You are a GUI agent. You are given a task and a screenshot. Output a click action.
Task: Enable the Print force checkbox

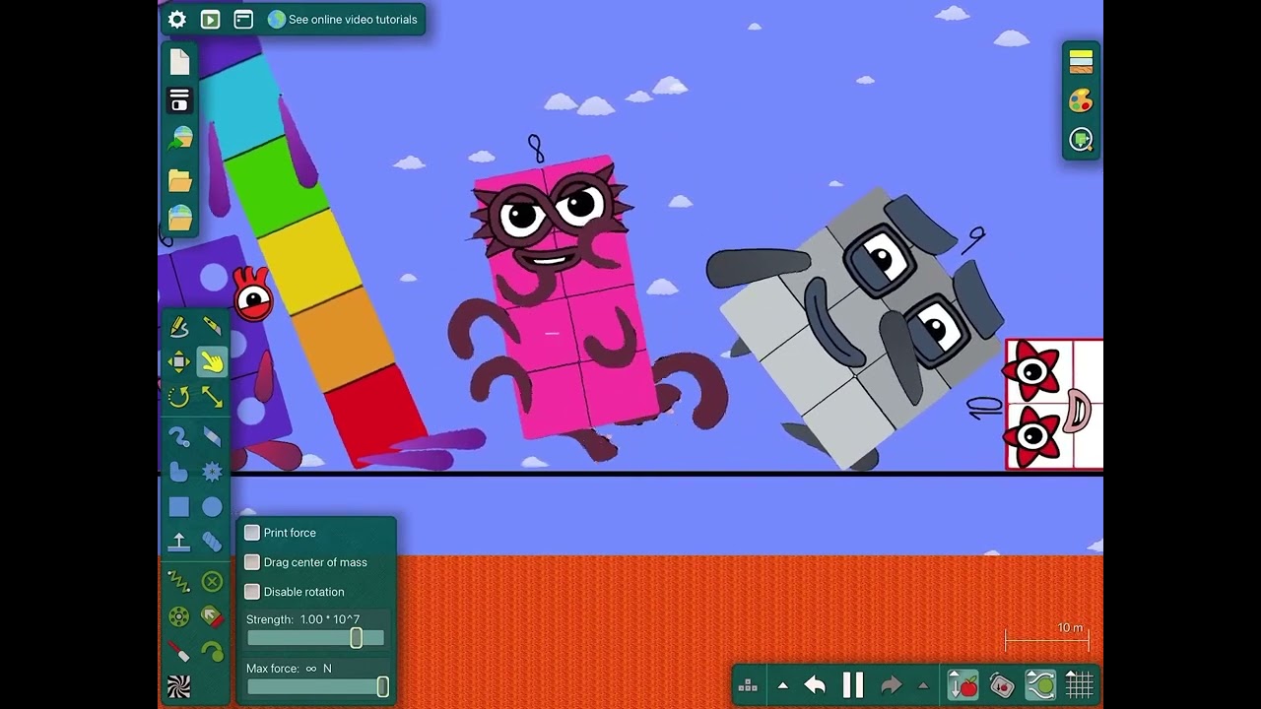coord(252,533)
